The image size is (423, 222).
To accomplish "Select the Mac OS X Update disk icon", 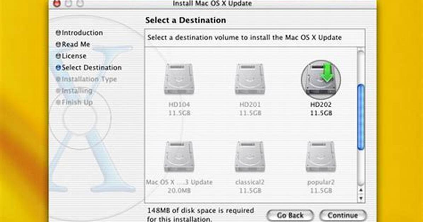I will click(179, 157).
